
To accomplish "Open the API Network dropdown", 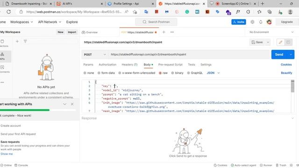I will click(x=50, y=22).
